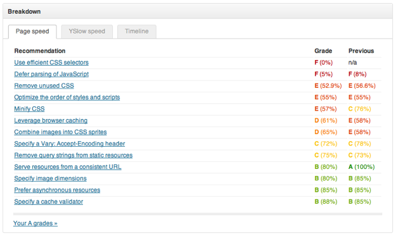Screen dimensions: 396x236
Task: Open the Timeline tab
Action: click(137, 32)
